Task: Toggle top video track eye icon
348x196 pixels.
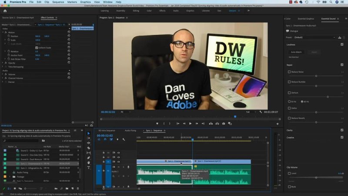Action: pyautogui.click(x=118, y=153)
